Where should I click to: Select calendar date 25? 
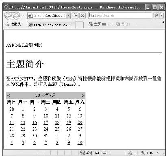(57, 129)
